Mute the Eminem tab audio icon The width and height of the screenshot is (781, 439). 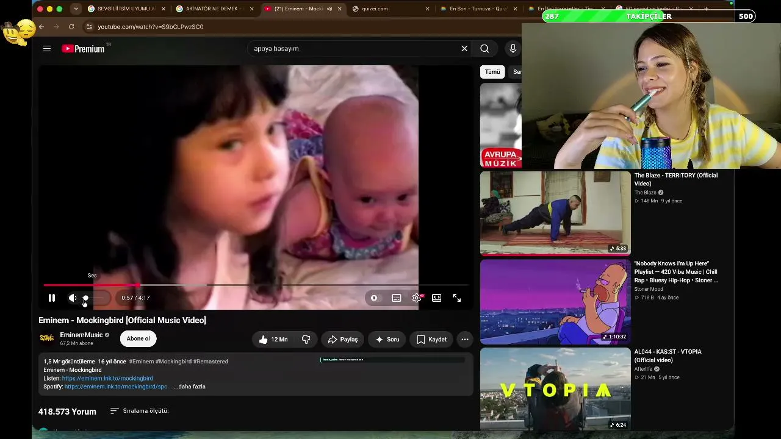tap(329, 9)
